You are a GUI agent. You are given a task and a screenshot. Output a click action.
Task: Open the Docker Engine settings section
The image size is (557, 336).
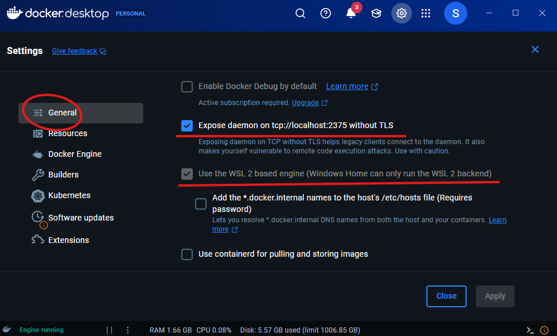tap(75, 154)
